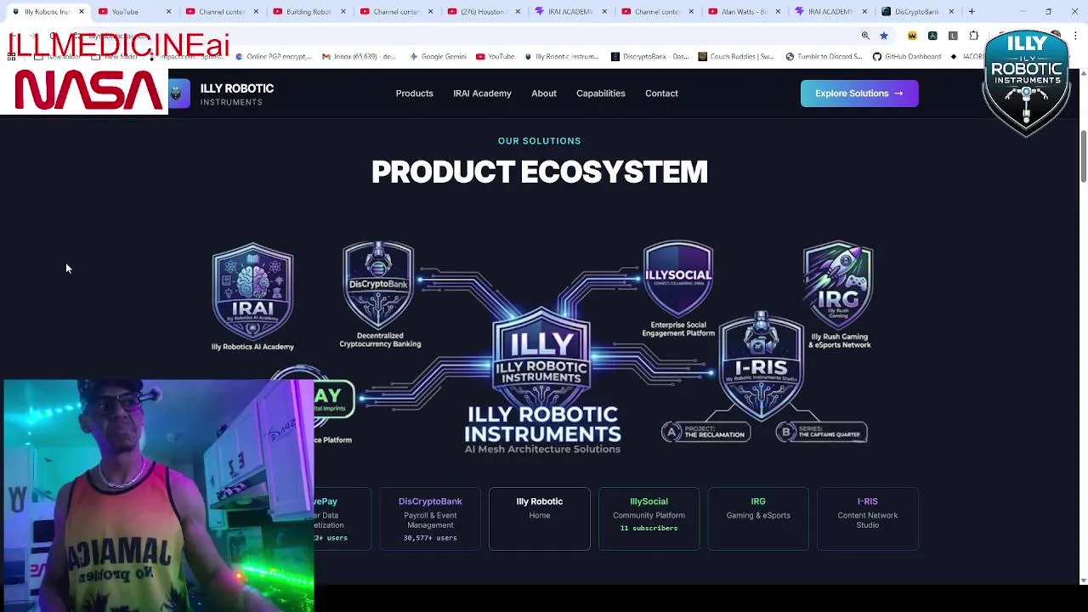Image resolution: width=1088 pixels, height=612 pixels.
Task: Open the Chrome three-dot menu
Action: (1075, 36)
